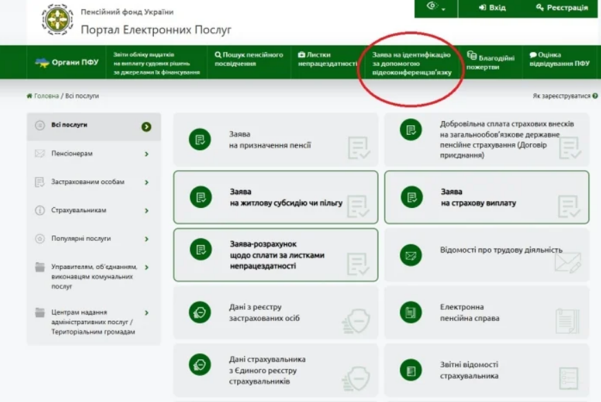Screen dimensions: 601x402
Task: Click the Благодійні пожертви coins icon
Action: click(472, 55)
